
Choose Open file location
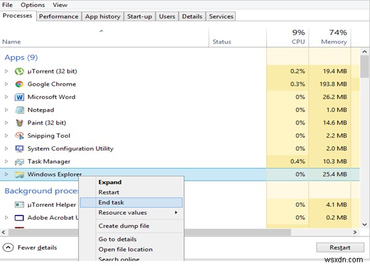(131, 249)
